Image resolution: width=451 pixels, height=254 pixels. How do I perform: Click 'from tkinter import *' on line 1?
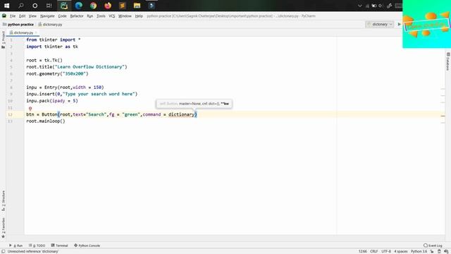click(54, 40)
